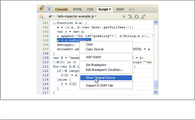Click the '}else {' code line
Image resolution: width=195 pixels, height=120 pixels.
(x=64, y=80)
